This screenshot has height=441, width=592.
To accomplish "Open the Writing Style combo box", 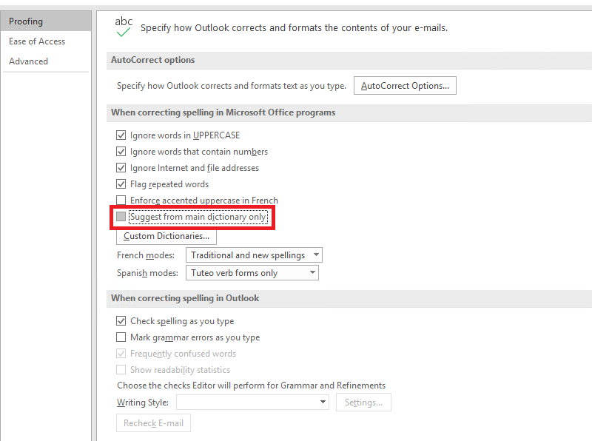I will (252, 402).
